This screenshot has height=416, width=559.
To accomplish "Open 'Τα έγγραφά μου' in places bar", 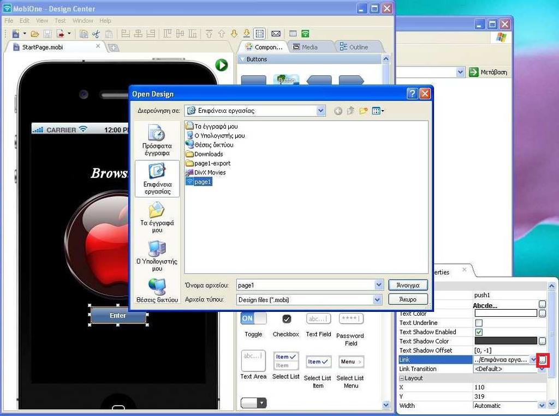I will pos(157,217).
